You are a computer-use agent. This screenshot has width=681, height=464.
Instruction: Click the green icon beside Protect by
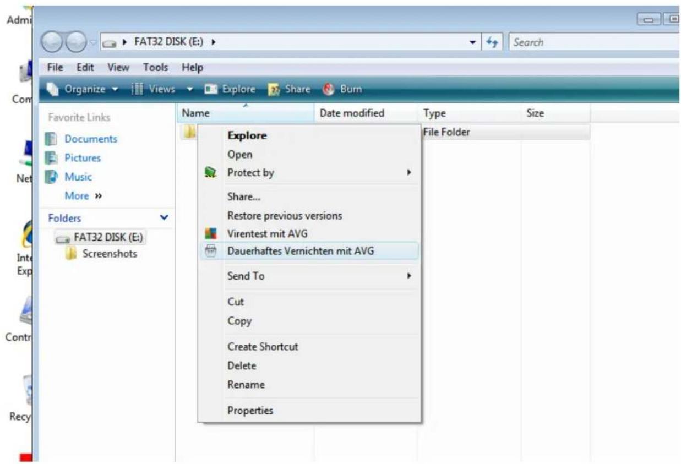[210, 173]
